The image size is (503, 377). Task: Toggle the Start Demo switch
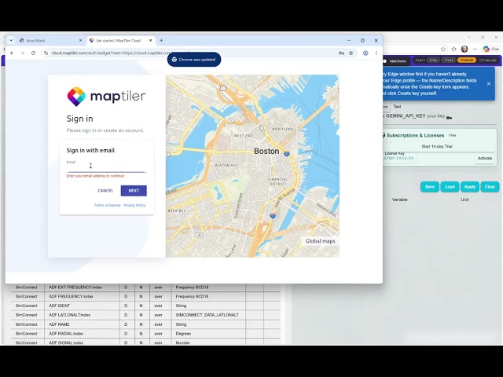(x=384, y=61)
